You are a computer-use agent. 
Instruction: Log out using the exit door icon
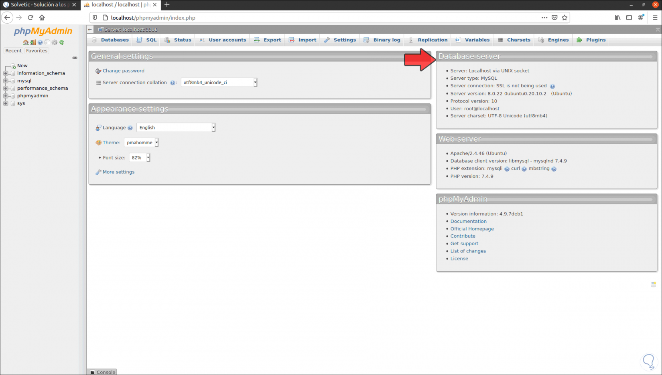coord(33,42)
